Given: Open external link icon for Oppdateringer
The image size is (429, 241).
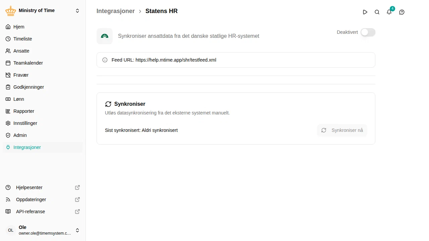Looking at the screenshot, I should (77, 199).
